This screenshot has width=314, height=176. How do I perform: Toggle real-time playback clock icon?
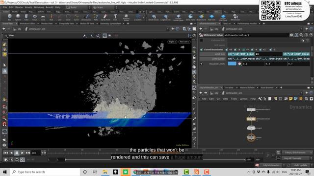(22, 160)
